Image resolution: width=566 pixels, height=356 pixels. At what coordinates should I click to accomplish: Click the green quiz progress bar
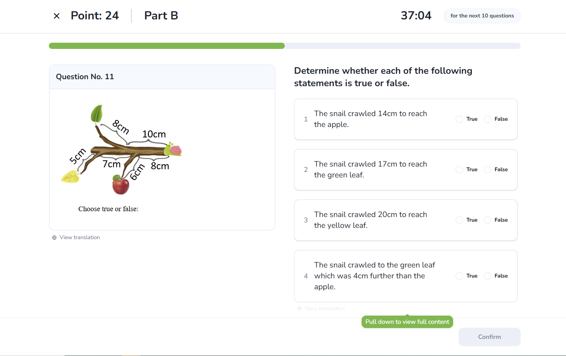pyautogui.click(x=167, y=46)
